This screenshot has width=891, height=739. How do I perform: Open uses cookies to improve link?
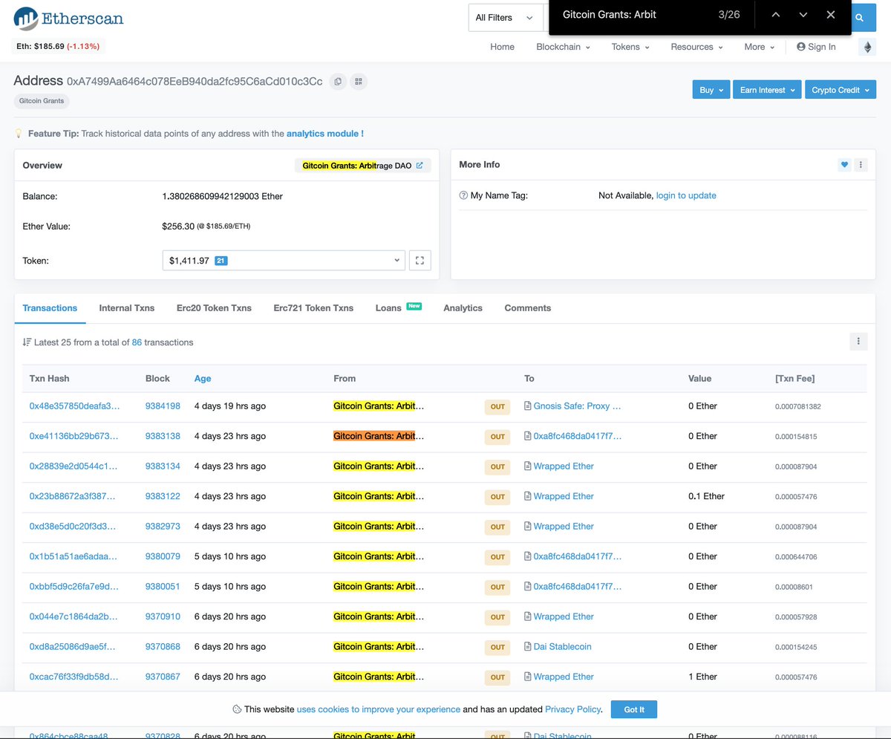(x=379, y=709)
